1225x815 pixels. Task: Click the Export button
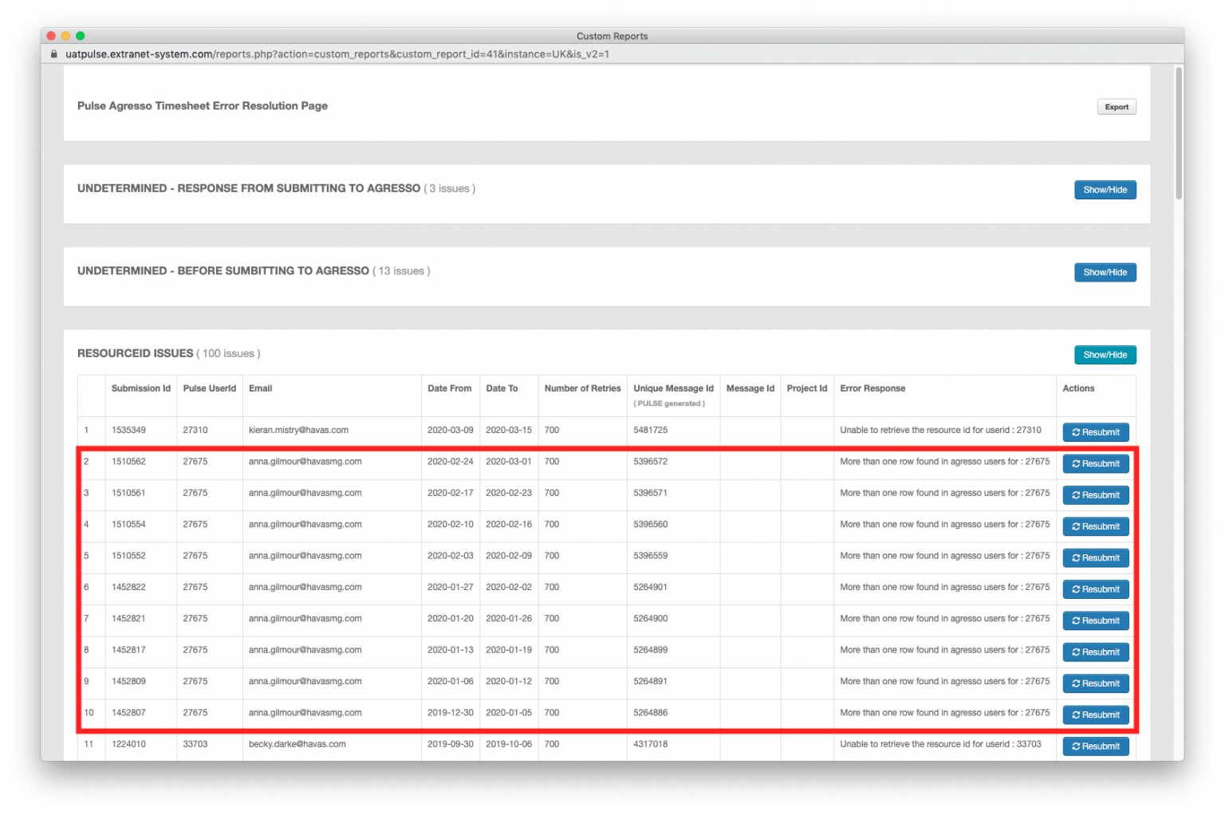point(1116,106)
